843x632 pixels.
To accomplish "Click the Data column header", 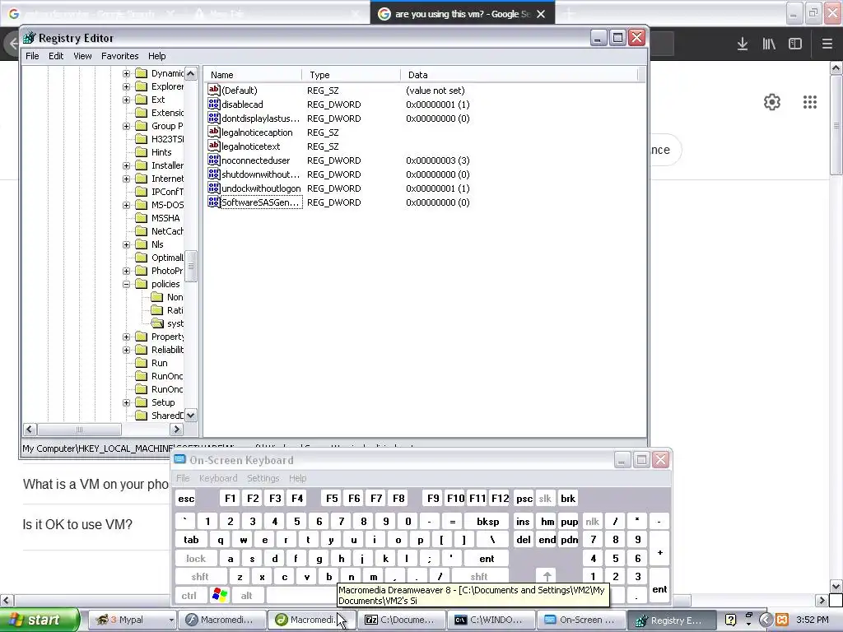I will pyautogui.click(x=519, y=75).
